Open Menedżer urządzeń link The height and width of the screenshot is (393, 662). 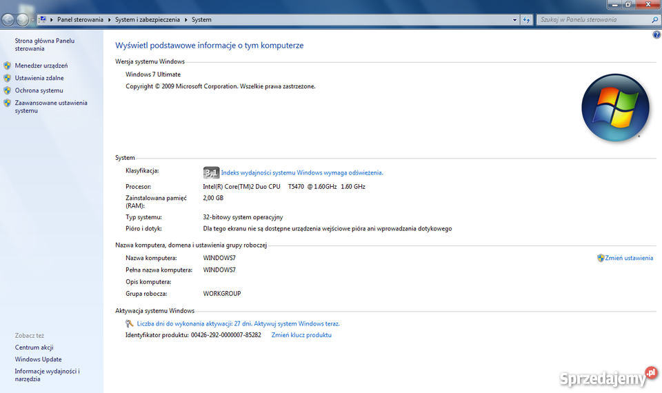41,65
